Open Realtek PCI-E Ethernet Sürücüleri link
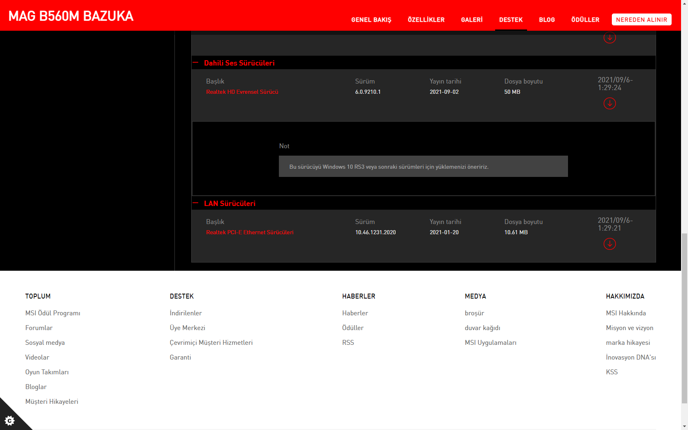 [x=250, y=232]
